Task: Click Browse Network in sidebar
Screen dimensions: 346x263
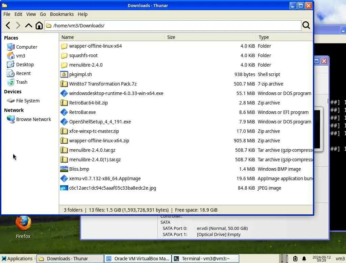Action: 29,119
